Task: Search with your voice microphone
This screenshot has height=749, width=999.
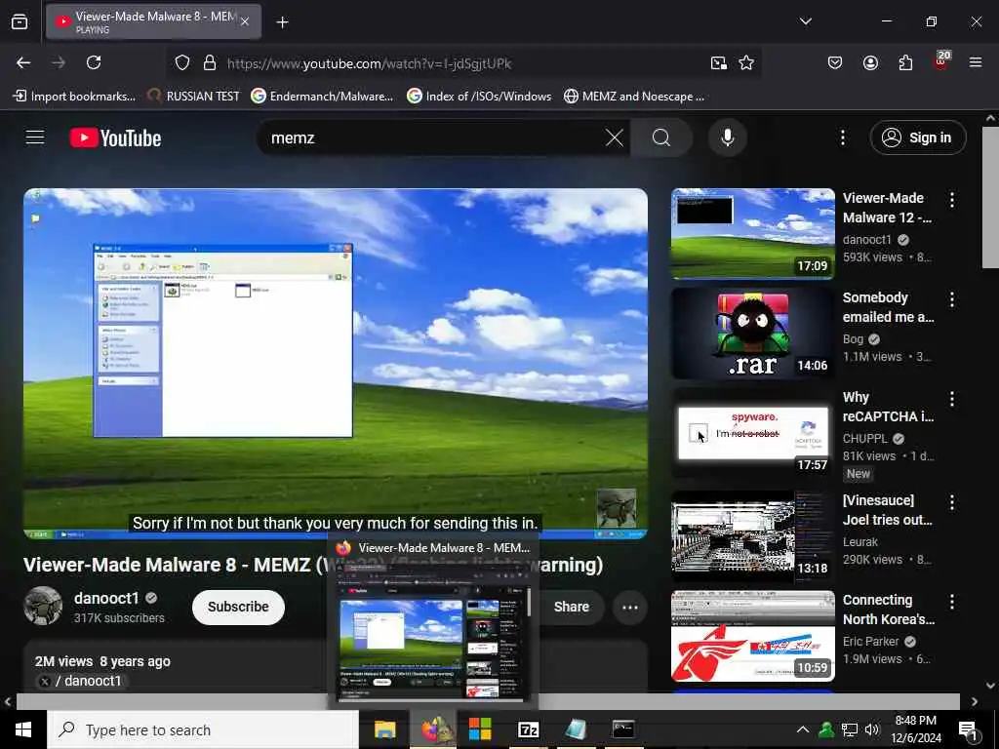Action: pyautogui.click(x=728, y=138)
